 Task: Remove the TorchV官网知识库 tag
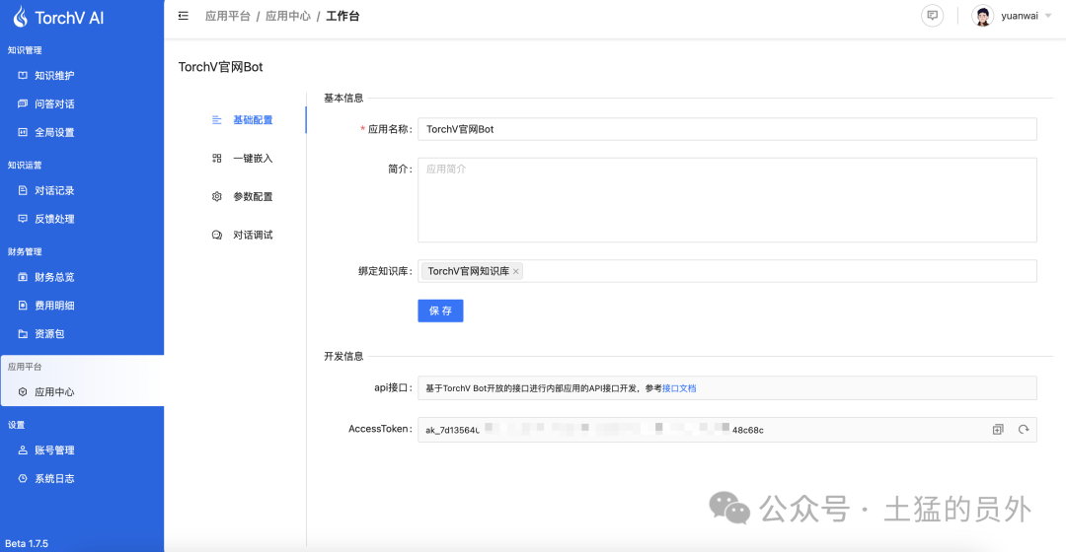pos(516,272)
